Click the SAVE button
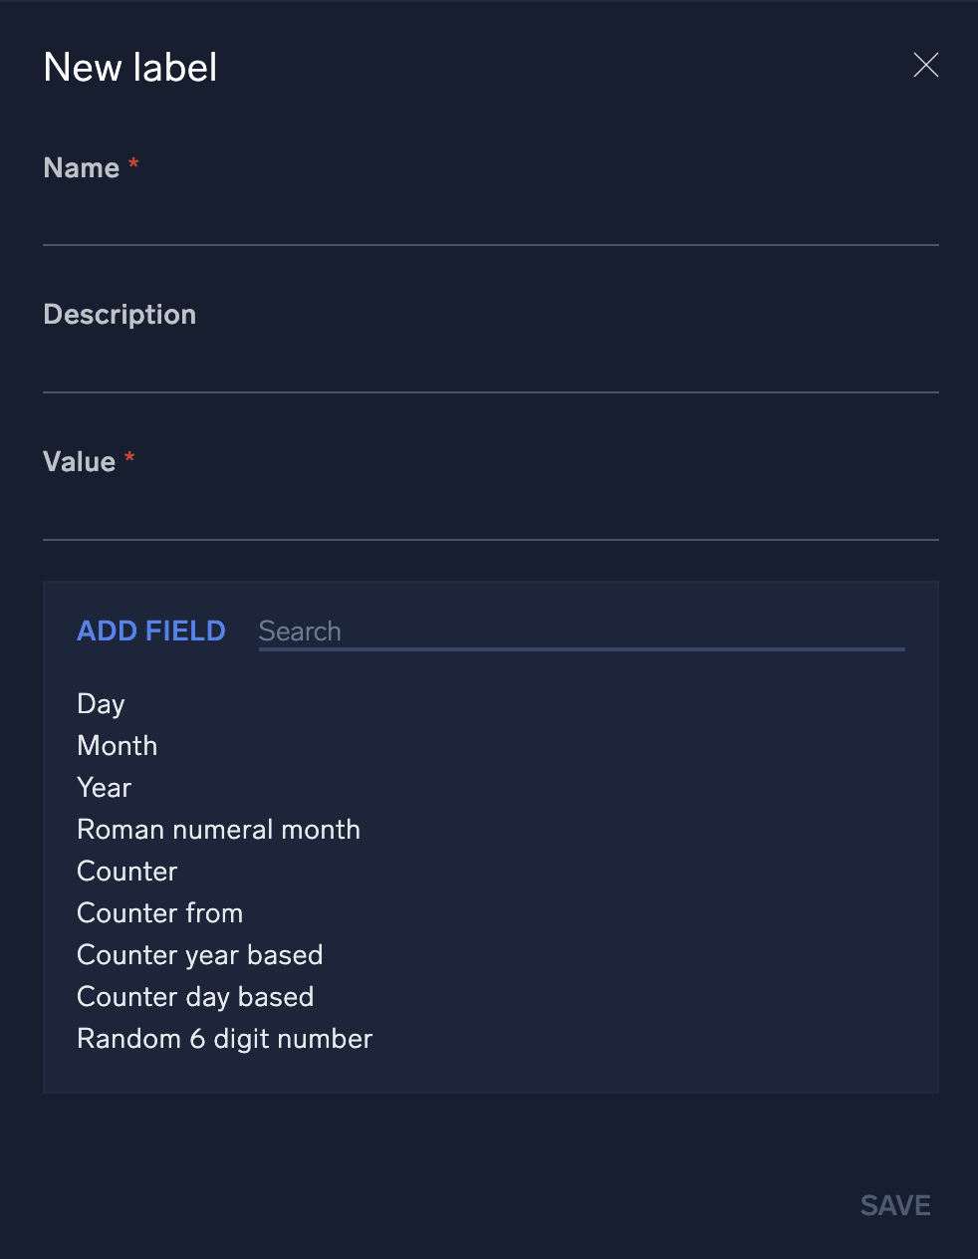Image resolution: width=978 pixels, height=1259 pixels. point(894,1205)
